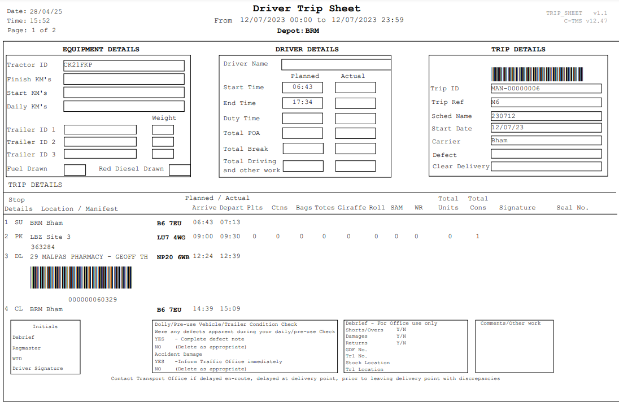Click the Trip ID field MAN-00000006
This screenshot has height=402, width=619.
tap(546, 89)
